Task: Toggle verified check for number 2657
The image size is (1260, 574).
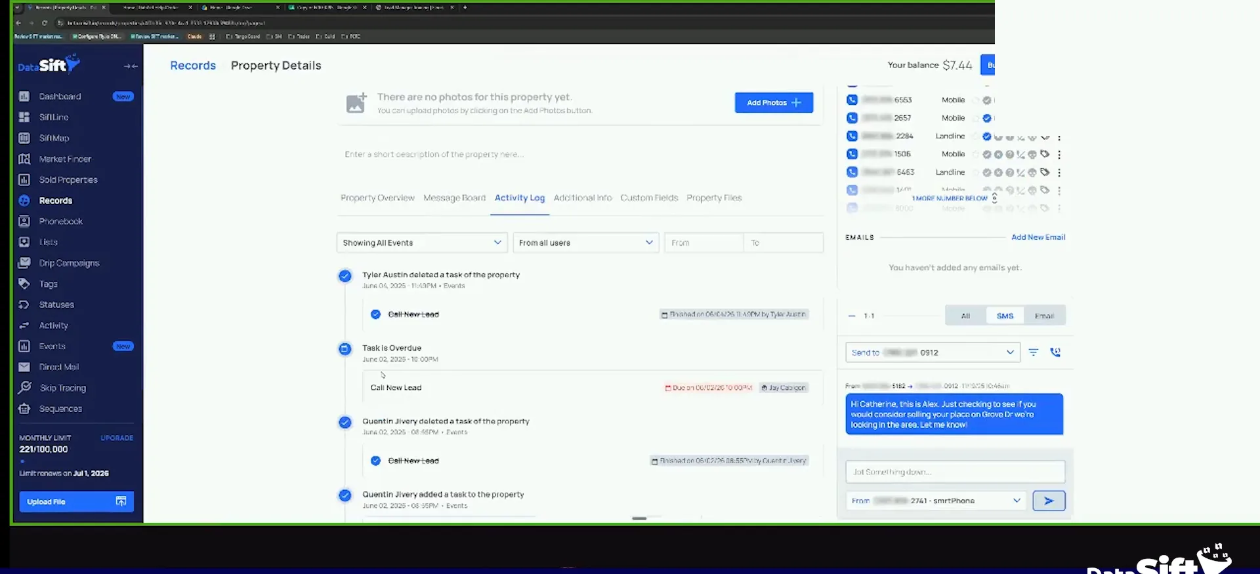Action: (987, 119)
